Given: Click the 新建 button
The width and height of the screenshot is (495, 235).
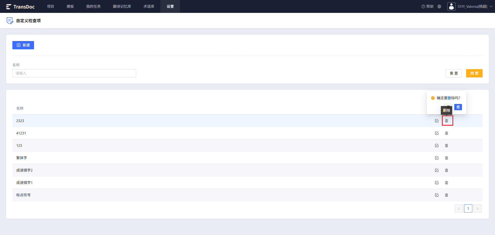Looking at the screenshot, I should pos(23,45).
